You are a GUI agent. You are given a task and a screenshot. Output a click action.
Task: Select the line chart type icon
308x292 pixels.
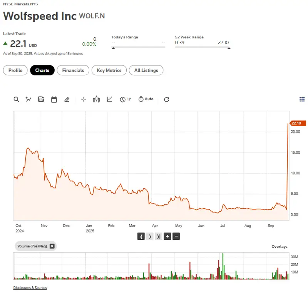(x=109, y=99)
